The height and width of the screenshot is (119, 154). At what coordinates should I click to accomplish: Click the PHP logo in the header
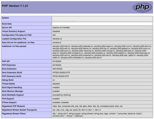point(142,7)
